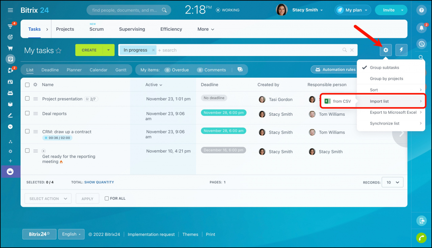The width and height of the screenshot is (432, 248).
Task: Open the chat messenger icon in right bar
Action: (x=421, y=44)
